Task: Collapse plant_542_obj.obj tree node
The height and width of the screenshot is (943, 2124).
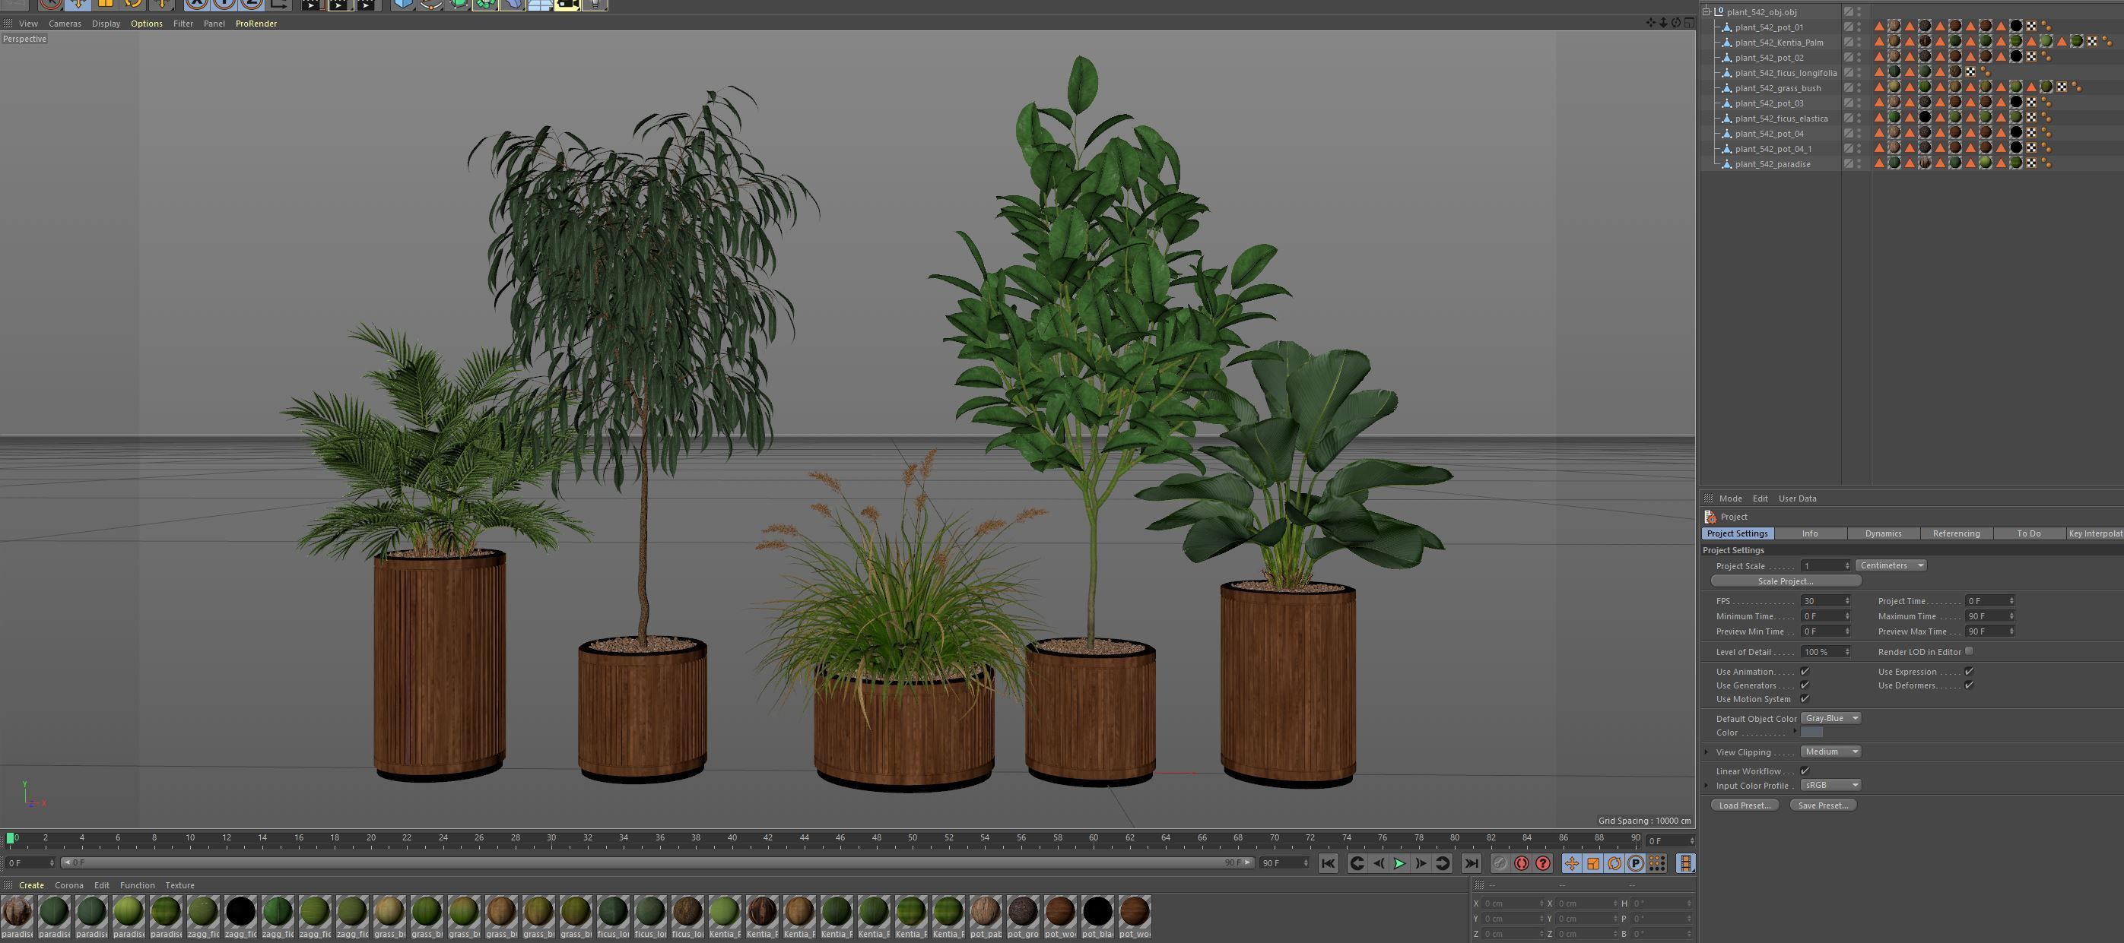Action: pyautogui.click(x=1707, y=11)
